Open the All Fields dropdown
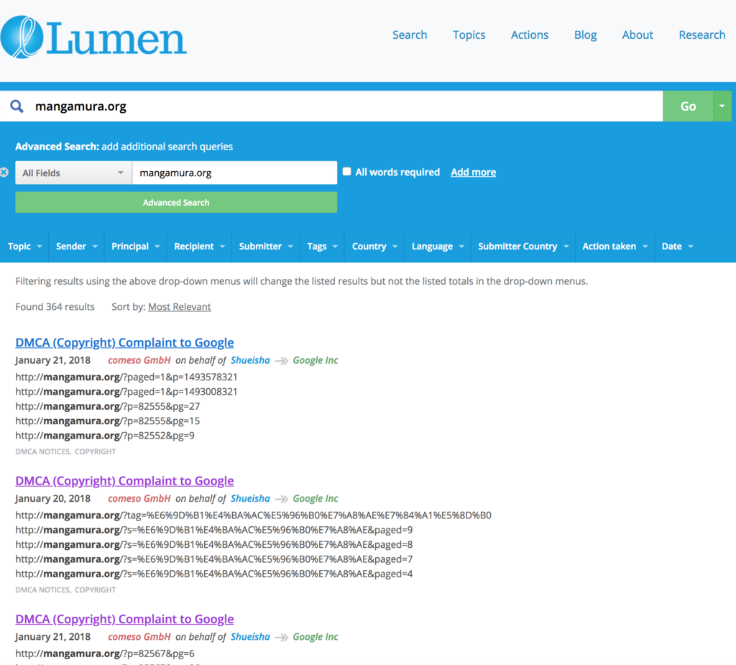This screenshot has height=665, width=736. click(x=73, y=173)
